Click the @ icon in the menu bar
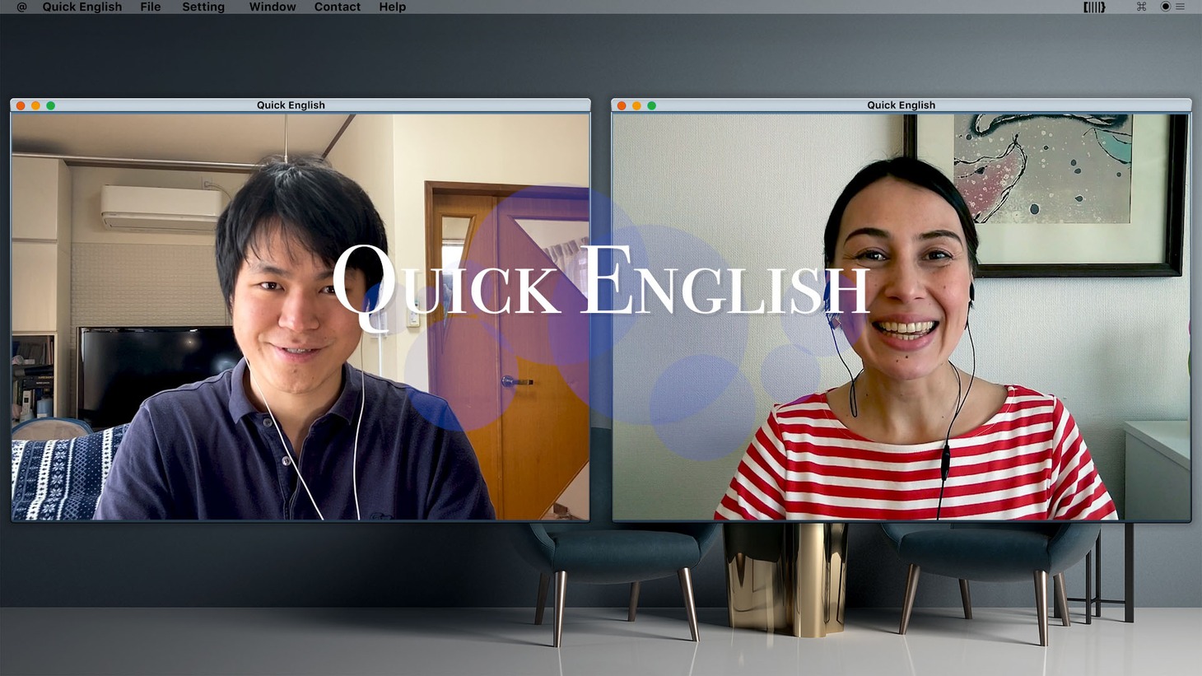1202x676 pixels. pyautogui.click(x=21, y=7)
